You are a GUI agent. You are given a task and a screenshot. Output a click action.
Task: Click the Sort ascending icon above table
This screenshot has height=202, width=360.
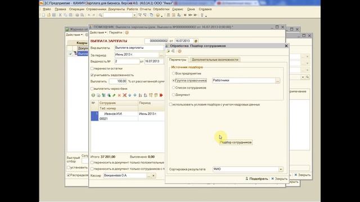(x=140, y=95)
